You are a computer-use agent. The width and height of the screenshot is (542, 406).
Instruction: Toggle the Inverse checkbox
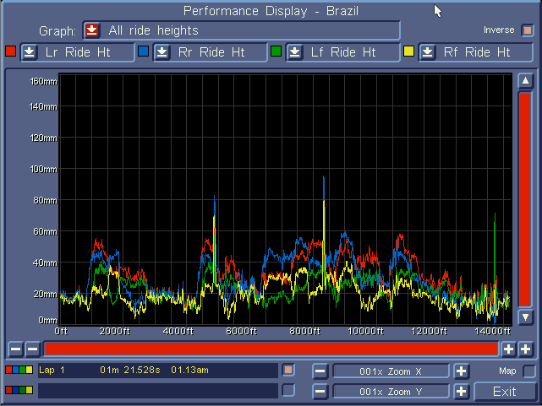tap(528, 30)
